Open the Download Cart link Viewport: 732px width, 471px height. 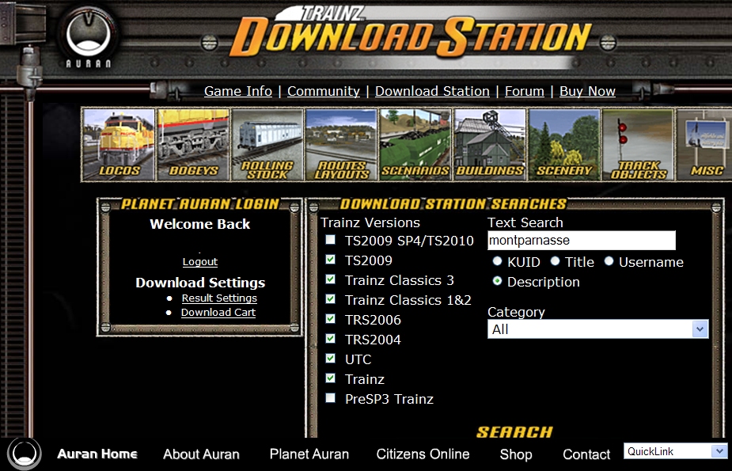click(218, 313)
